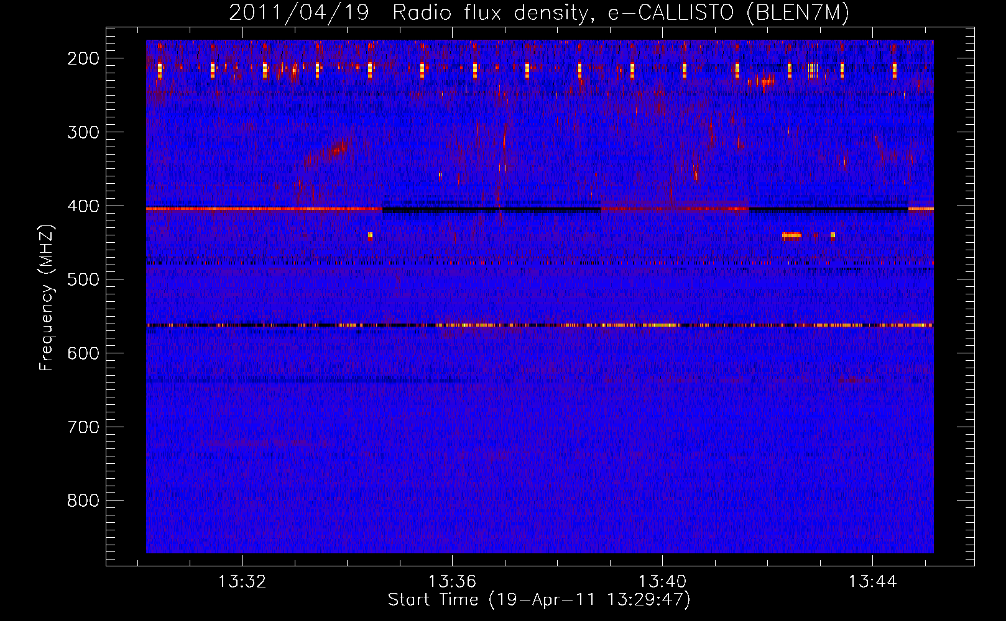Image resolution: width=1006 pixels, height=621 pixels.
Task: Click the red burst patch near 320 MHz
Action: coord(338,148)
